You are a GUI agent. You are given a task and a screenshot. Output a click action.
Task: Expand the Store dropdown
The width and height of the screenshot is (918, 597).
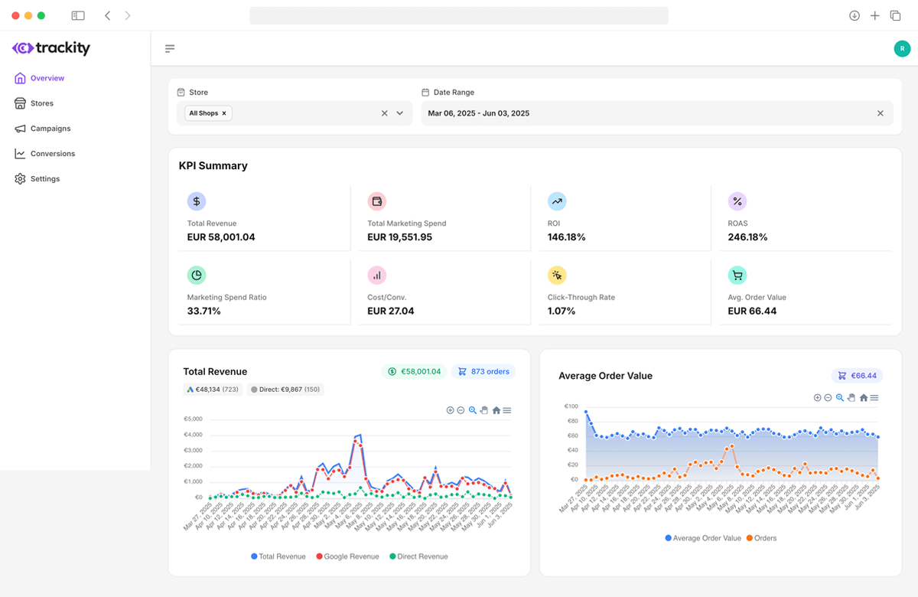tap(399, 113)
